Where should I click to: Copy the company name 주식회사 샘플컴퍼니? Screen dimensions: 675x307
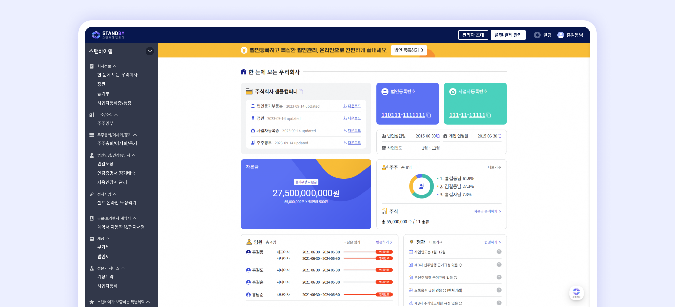(x=301, y=92)
